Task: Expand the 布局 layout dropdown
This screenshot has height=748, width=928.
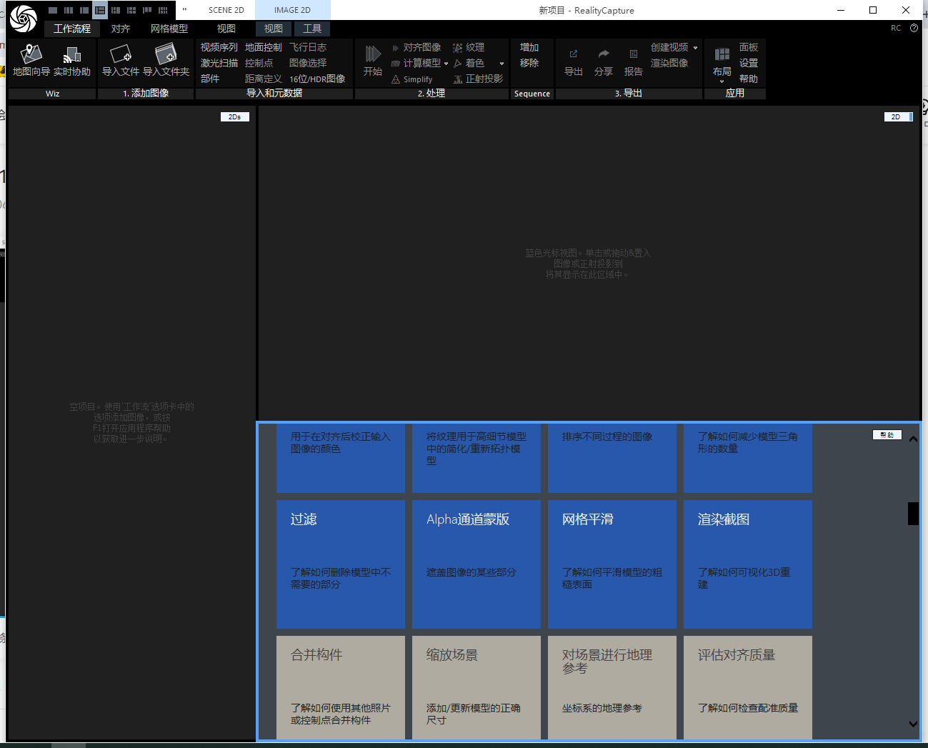Action: [x=722, y=81]
